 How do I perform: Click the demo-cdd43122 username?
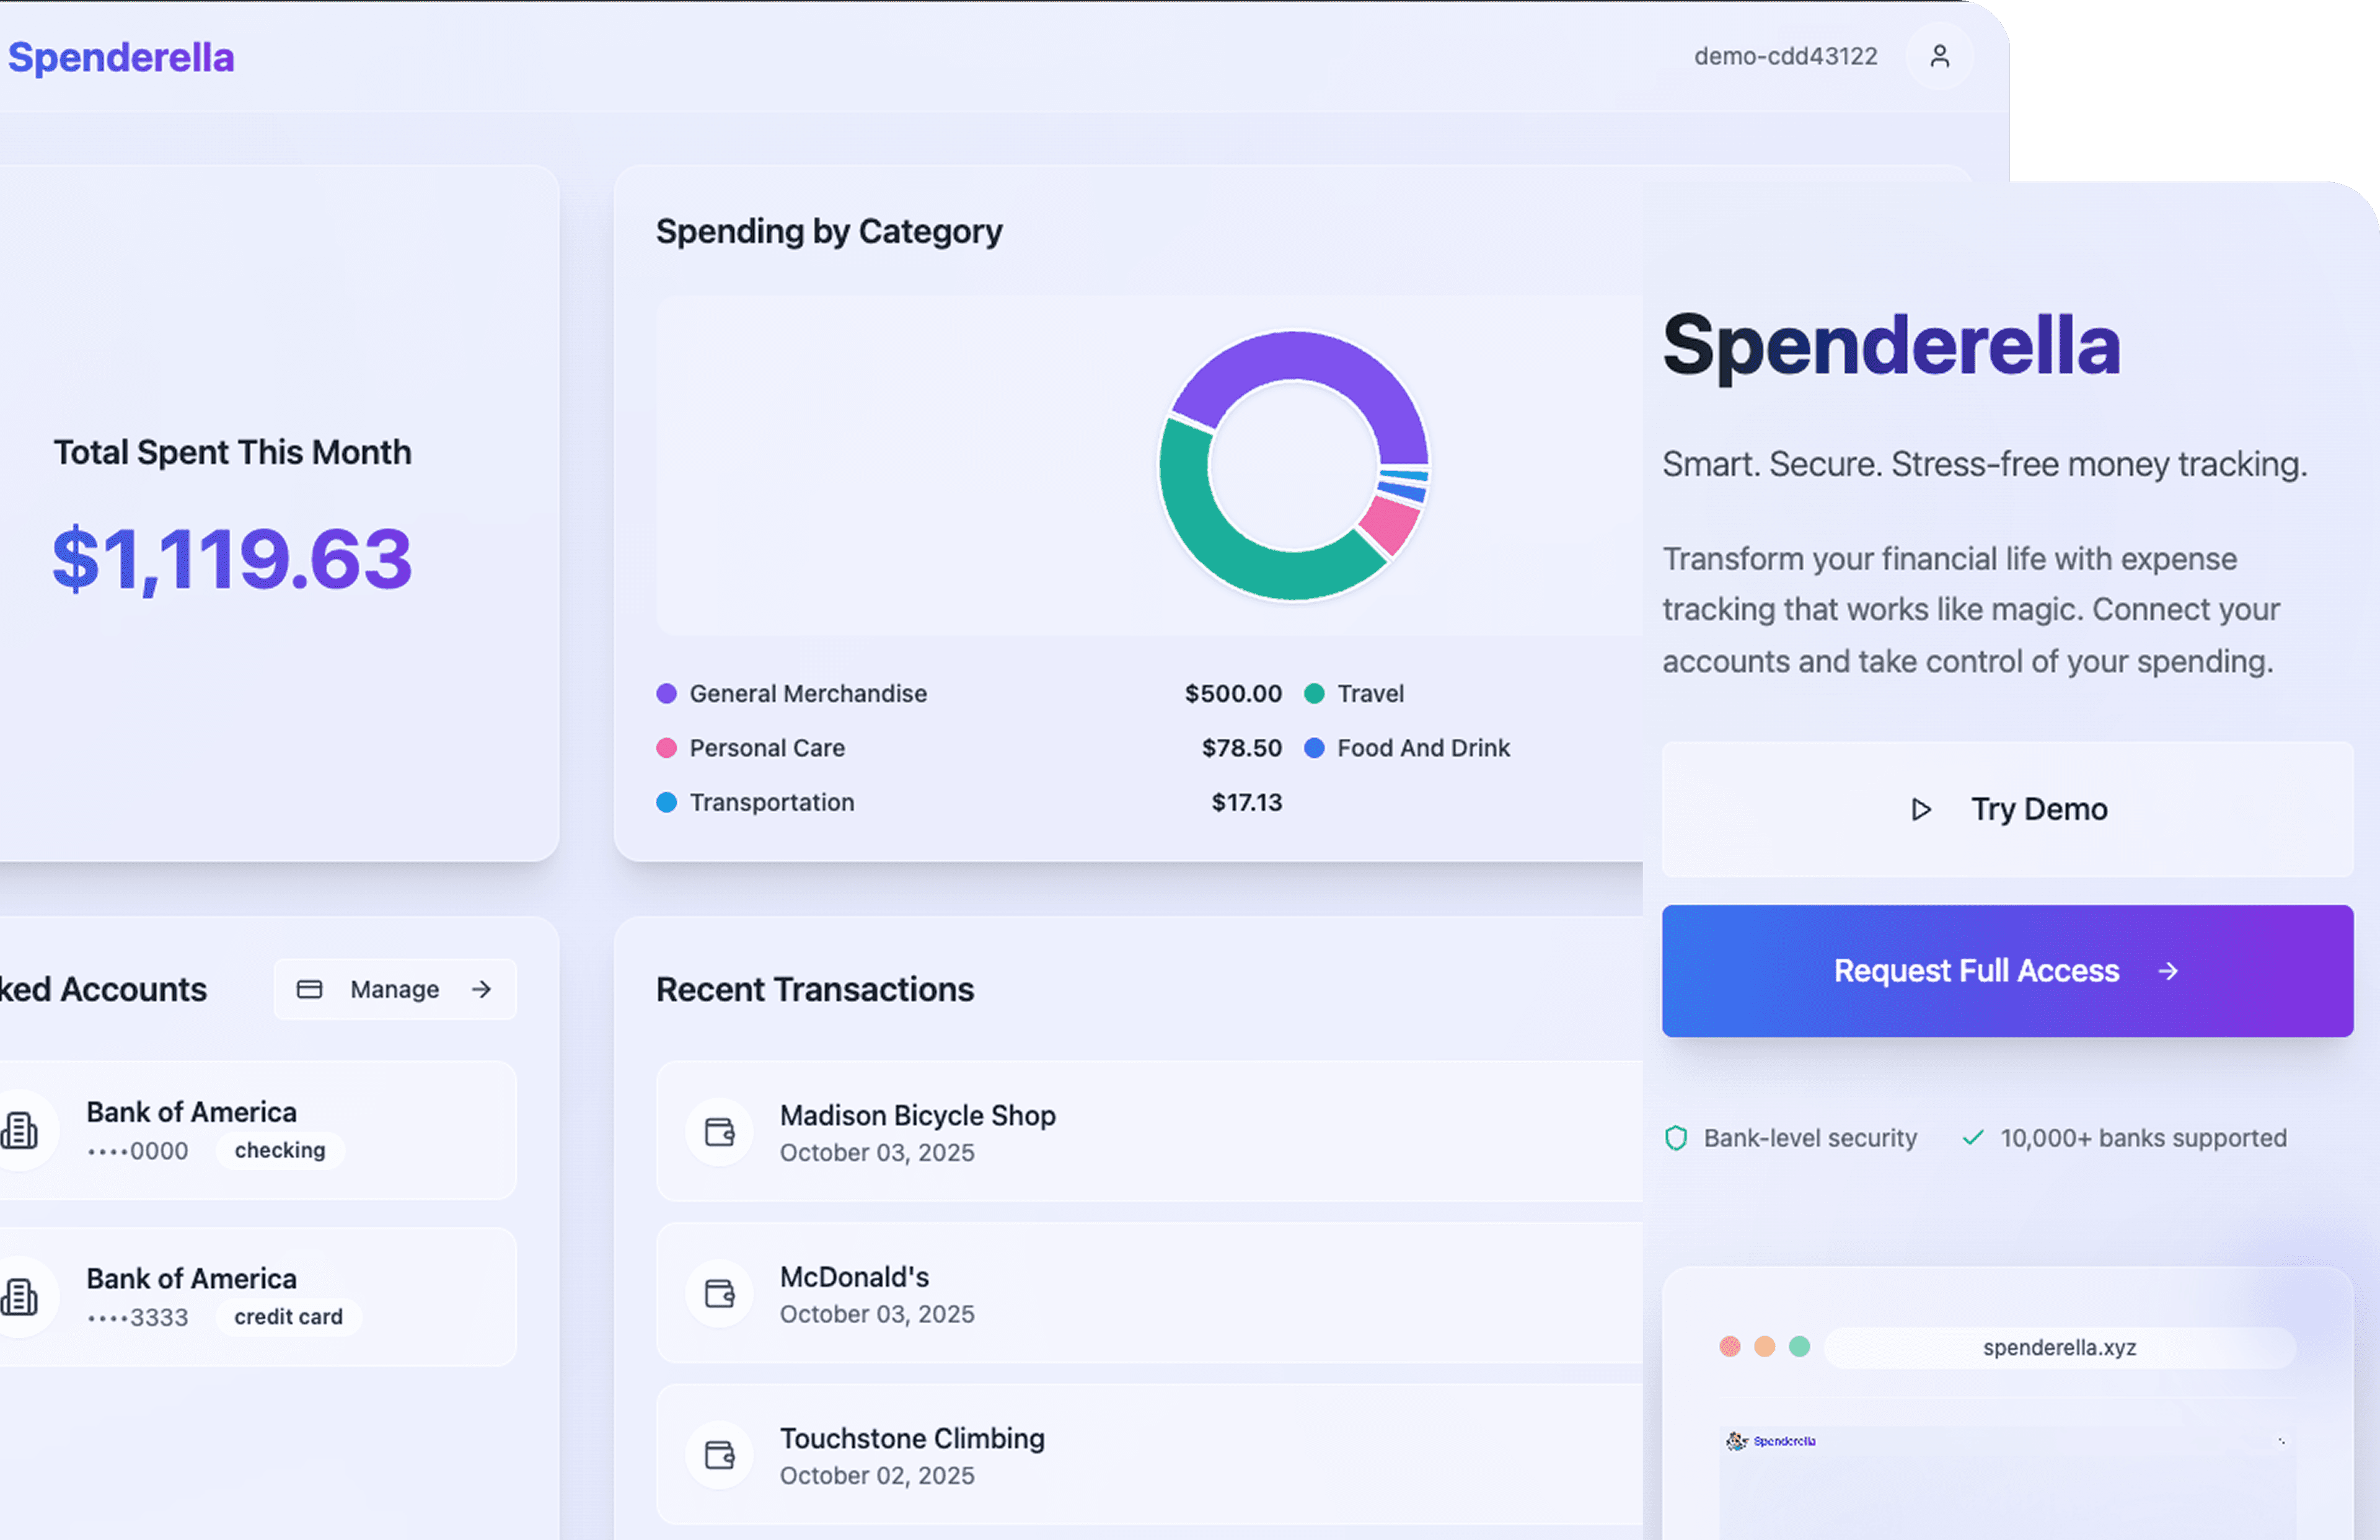click(x=1785, y=57)
